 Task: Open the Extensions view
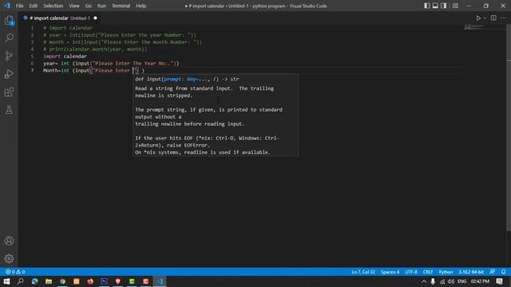(x=9, y=92)
